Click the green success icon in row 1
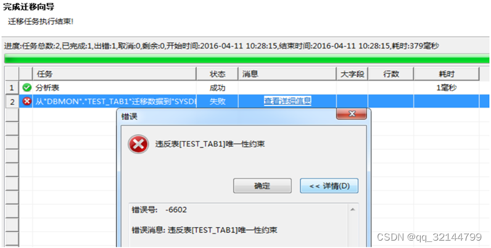 27,88
